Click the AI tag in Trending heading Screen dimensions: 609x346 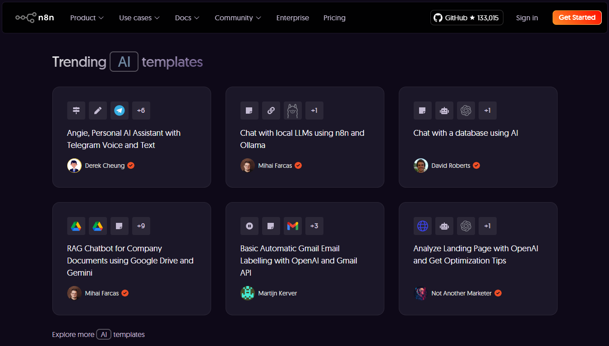point(124,61)
